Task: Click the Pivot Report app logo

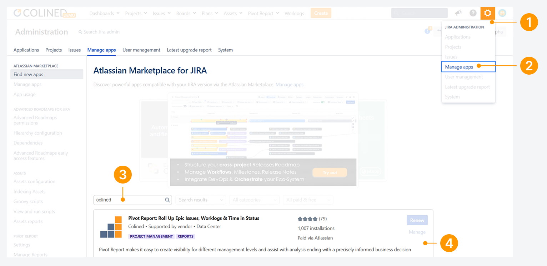Action: point(111,227)
